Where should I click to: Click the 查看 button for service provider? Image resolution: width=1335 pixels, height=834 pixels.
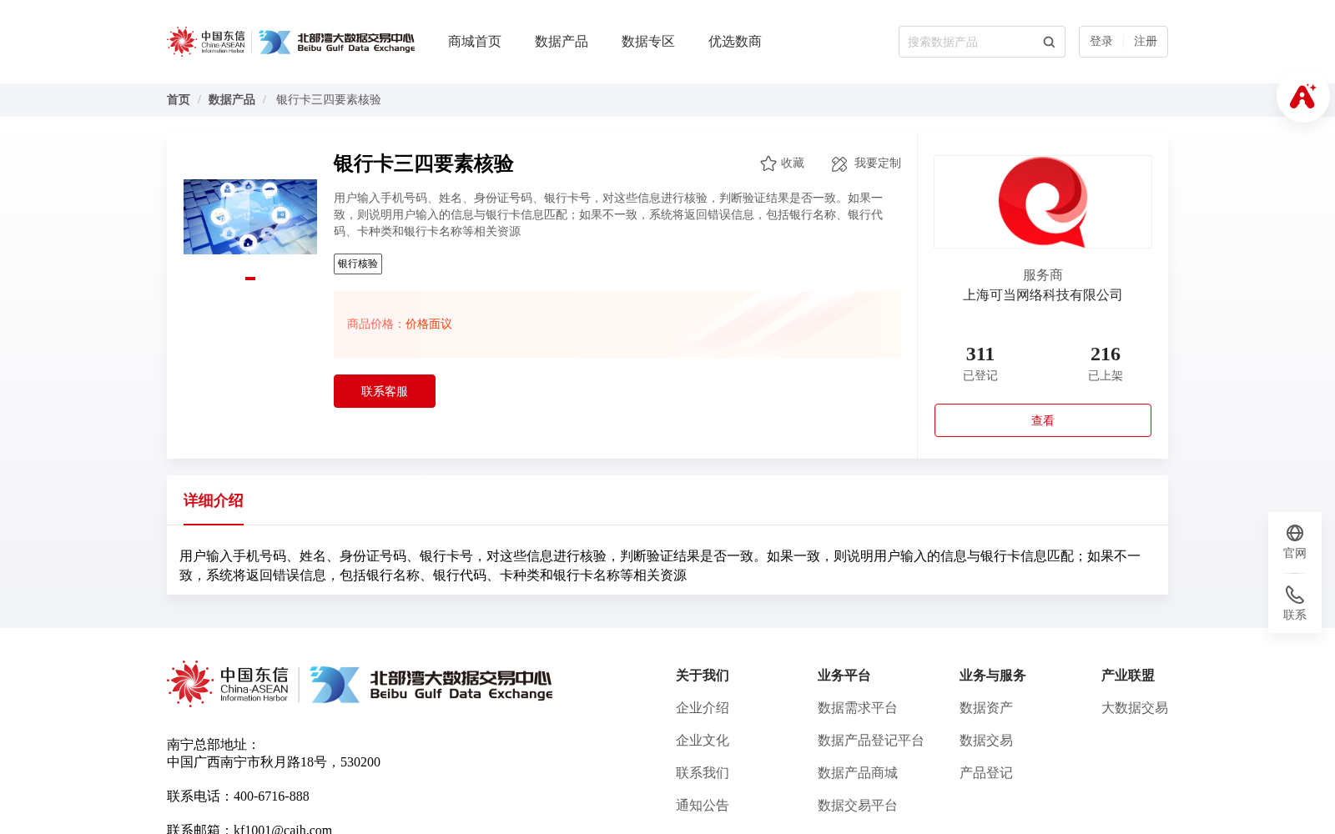(x=1043, y=420)
